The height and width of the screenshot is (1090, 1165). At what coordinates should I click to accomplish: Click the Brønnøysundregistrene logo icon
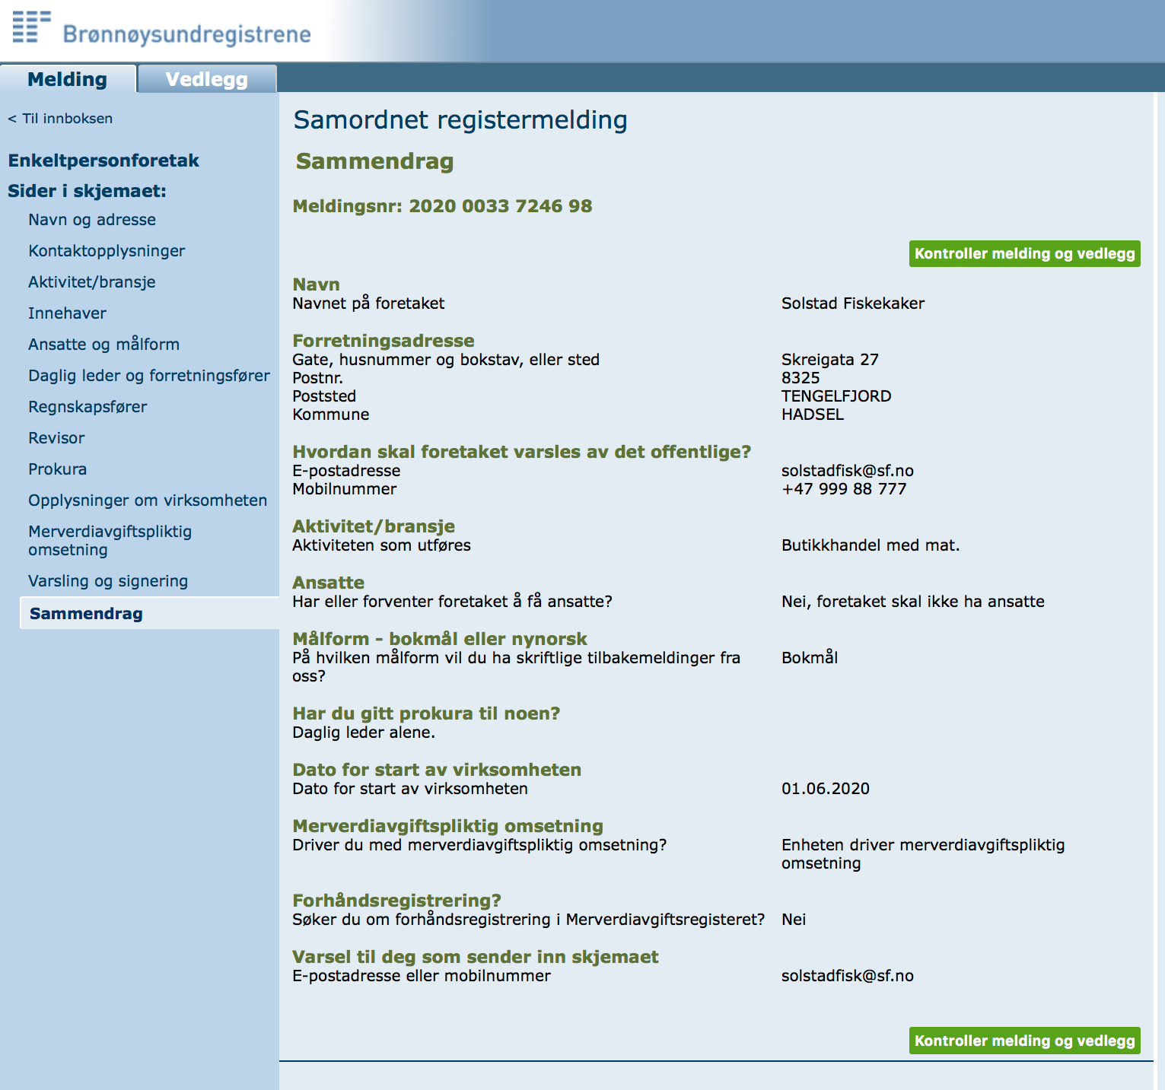(31, 27)
